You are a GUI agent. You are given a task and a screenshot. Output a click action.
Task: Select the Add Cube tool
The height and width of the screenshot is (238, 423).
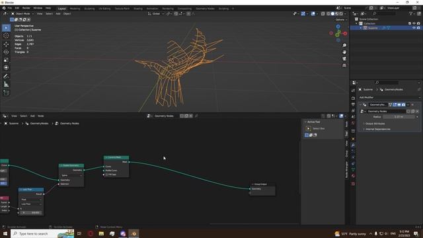coord(6,93)
